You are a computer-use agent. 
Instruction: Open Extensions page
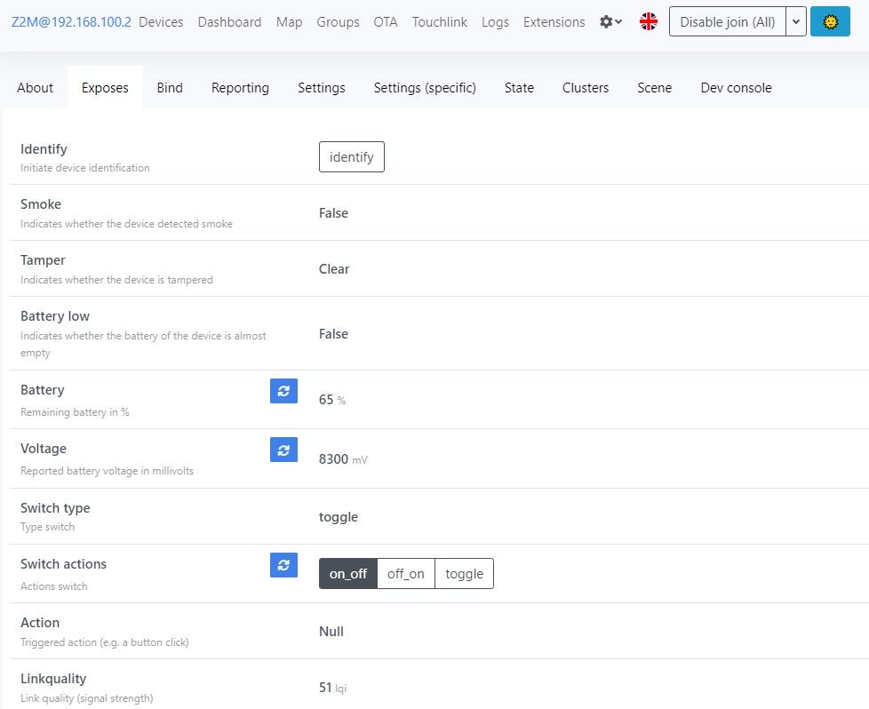click(554, 22)
